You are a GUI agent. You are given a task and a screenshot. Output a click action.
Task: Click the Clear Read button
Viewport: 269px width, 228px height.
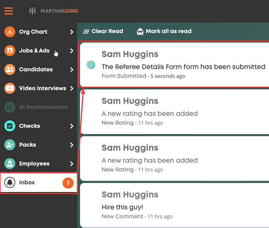[103, 31]
